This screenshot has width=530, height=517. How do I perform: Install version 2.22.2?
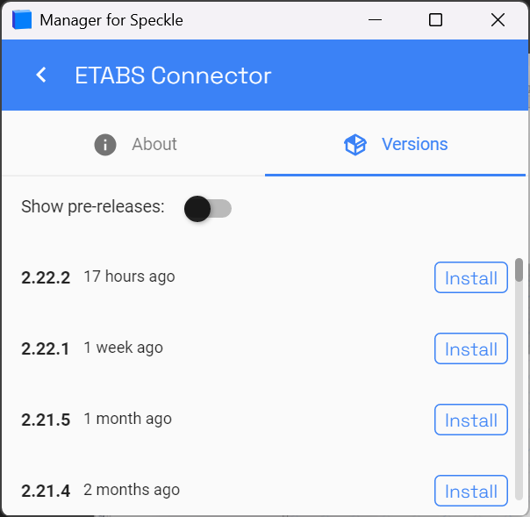(x=471, y=278)
